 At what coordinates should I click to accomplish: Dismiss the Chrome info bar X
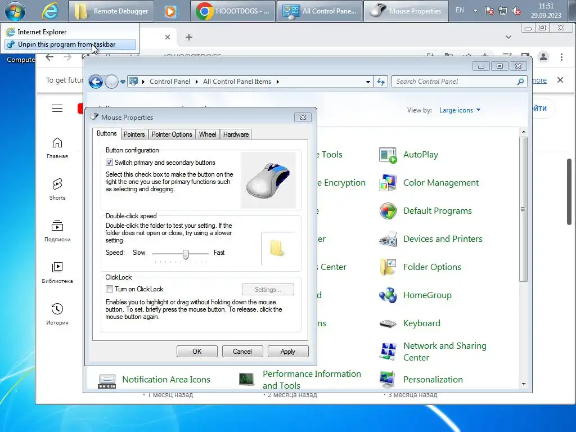[560, 80]
